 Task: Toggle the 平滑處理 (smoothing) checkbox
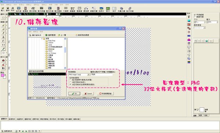click(195, 15)
